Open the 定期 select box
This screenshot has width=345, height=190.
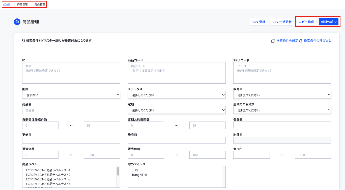click(x=177, y=110)
